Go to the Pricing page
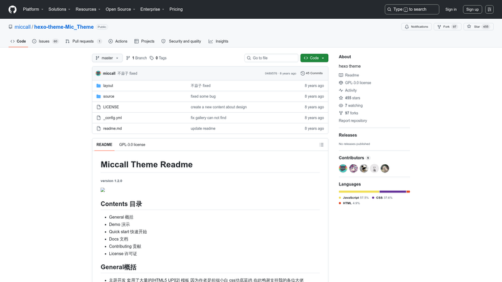 [x=176, y=9]
